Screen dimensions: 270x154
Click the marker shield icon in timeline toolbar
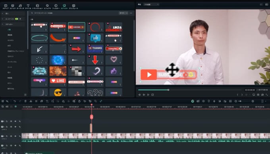209,101
